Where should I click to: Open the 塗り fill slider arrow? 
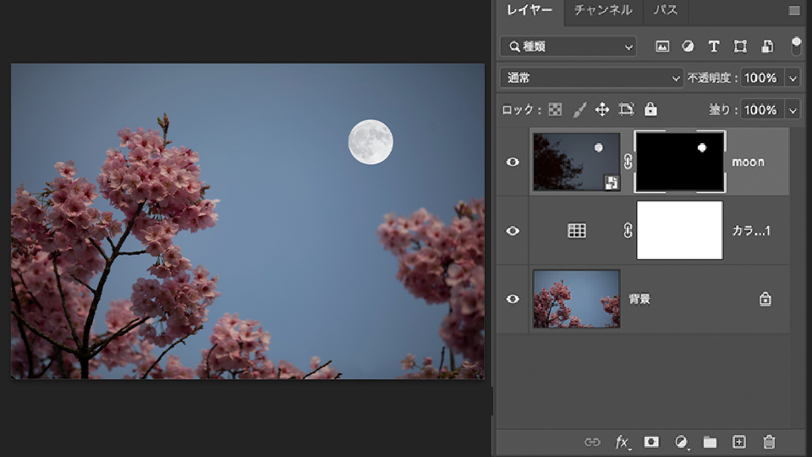pyautogui.click(x=793, y=110)
